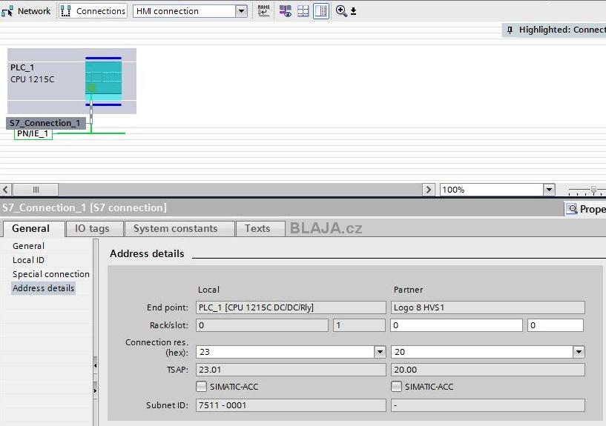Click the Local Subnet ID field
The image size is (606, 426).
291,405
